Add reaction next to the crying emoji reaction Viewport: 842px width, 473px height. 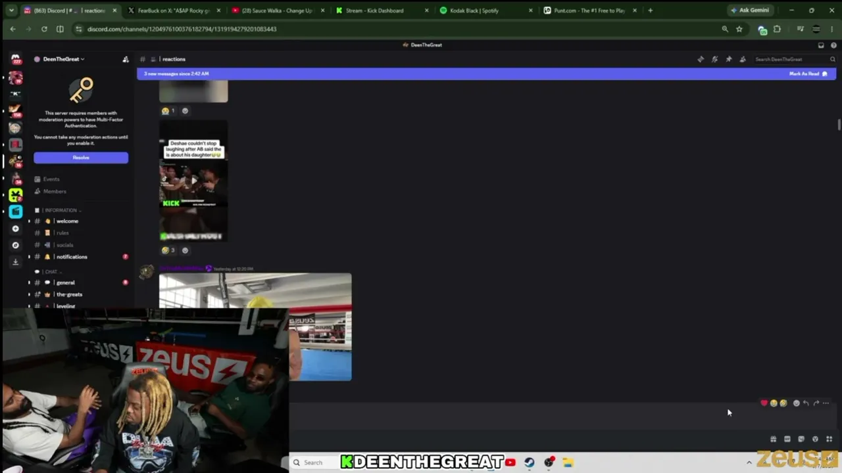(185, 111)
